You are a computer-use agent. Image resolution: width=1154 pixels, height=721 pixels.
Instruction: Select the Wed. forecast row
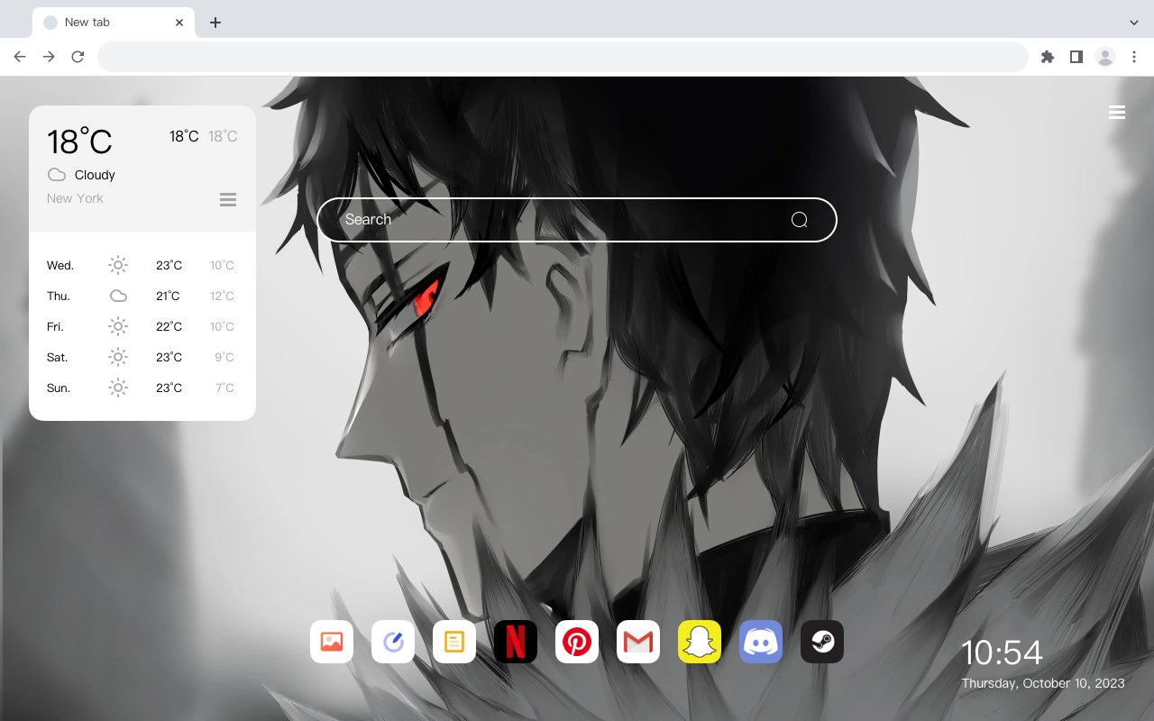pyautogui.click(x=142, y=265)
